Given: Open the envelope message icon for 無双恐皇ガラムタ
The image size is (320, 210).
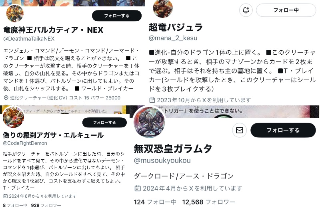Looking at the screenshot, I should point(239,130).
